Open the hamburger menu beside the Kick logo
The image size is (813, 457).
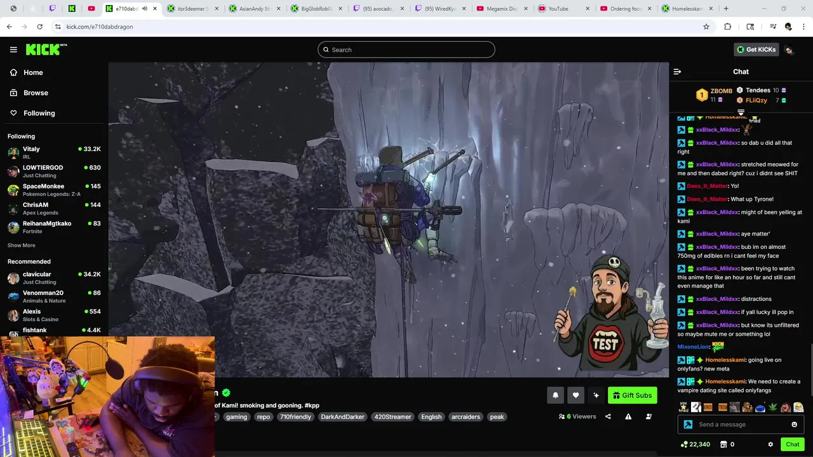tap(13, 50)
